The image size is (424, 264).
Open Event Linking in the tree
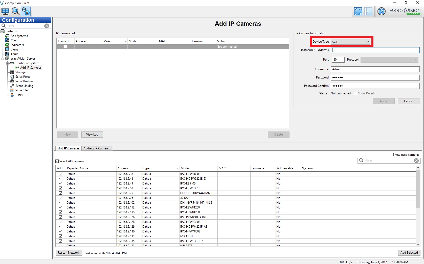point(24,86)
